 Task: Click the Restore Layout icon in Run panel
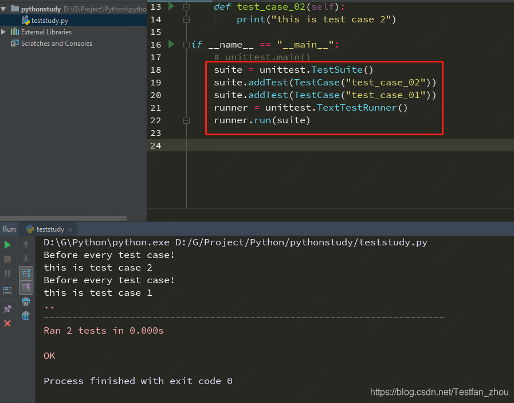tap(7, 291)
